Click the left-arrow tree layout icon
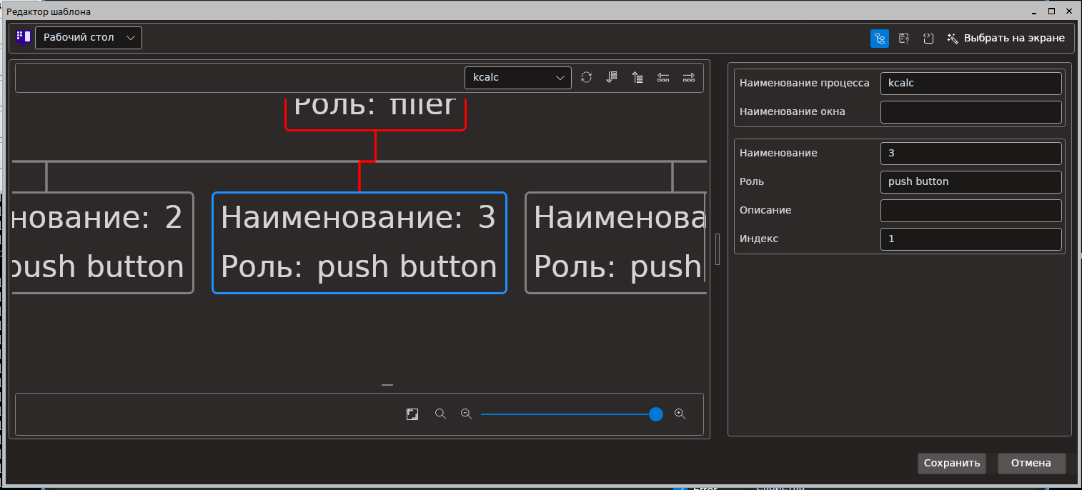Viewport: 1082px width, 490px height. [x=663, y=77]
